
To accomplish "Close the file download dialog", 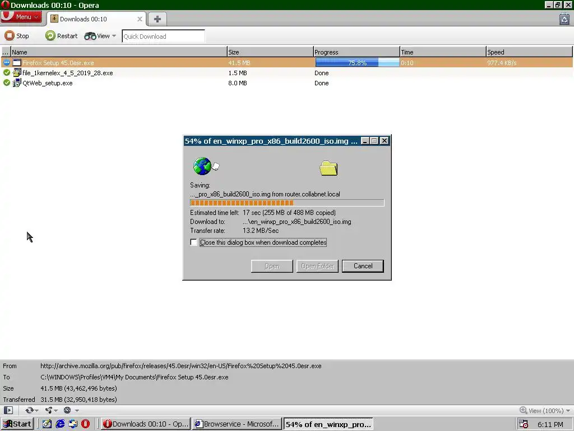I will (x=384, y=141).
